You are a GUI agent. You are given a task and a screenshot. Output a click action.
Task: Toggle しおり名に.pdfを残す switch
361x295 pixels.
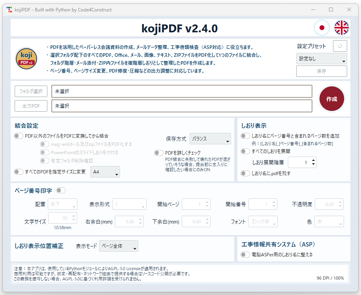point(245,173)
